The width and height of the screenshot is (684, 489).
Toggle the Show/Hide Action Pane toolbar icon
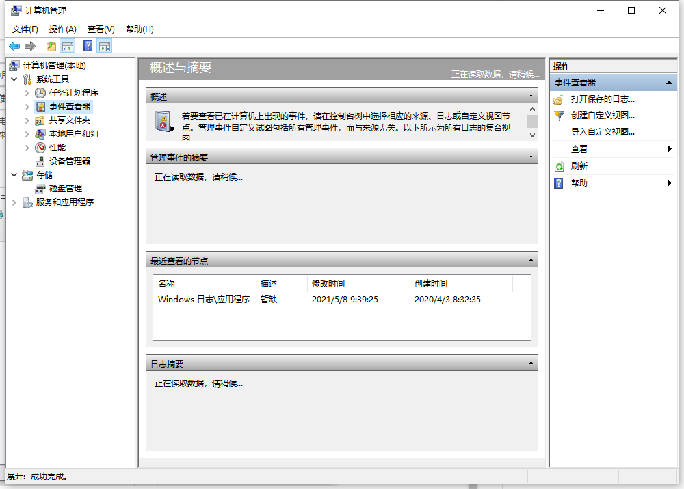coord(104,47)
